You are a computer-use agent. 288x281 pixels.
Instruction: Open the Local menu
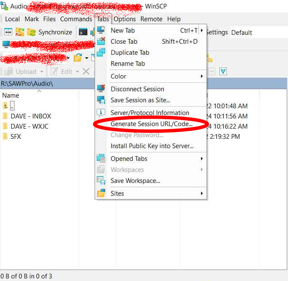click(x=12, y=19)
